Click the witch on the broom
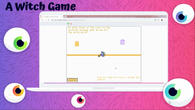 click(102, 54)
